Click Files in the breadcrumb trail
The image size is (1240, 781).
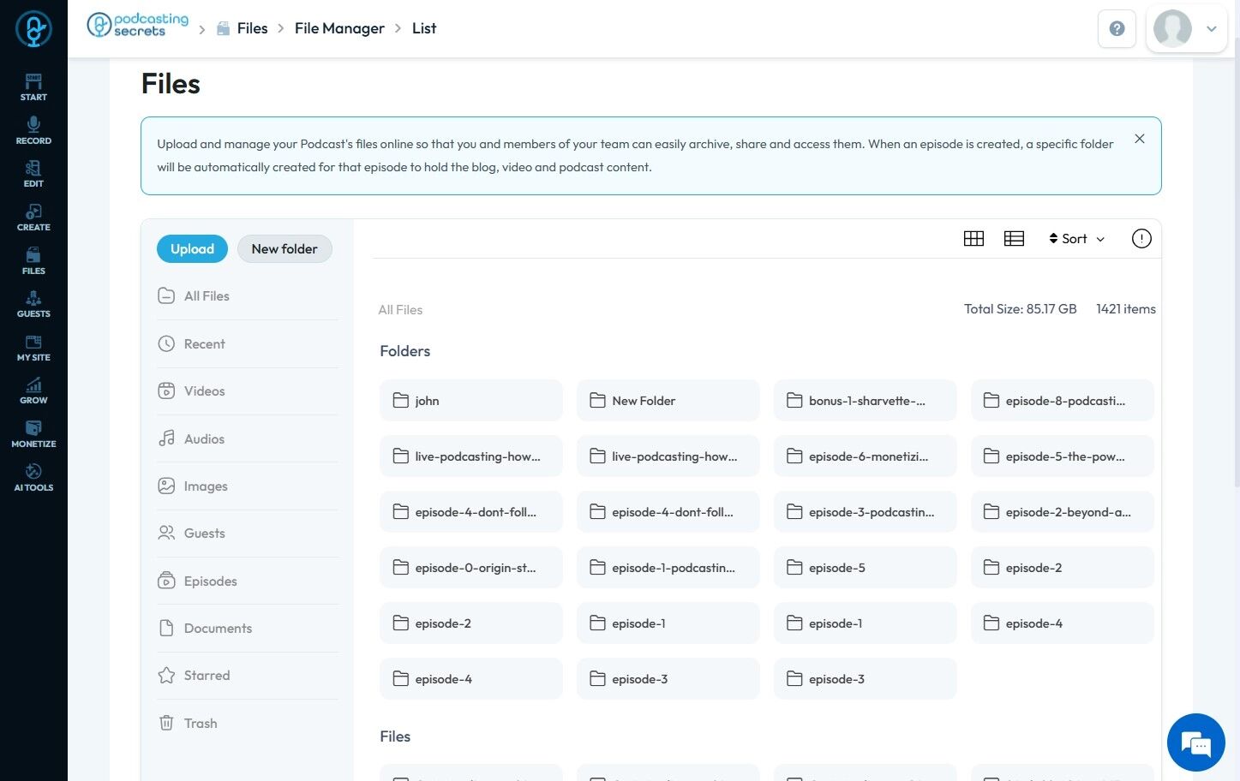point(252,28)
